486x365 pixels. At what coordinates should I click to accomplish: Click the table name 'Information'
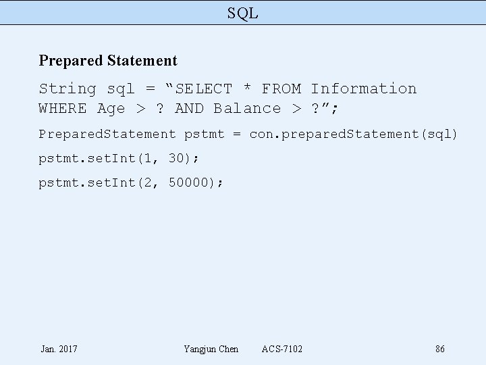pyautogui.click(x=364, y=89)
